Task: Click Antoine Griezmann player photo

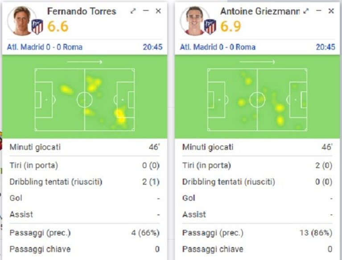Action: click(194, 20)
